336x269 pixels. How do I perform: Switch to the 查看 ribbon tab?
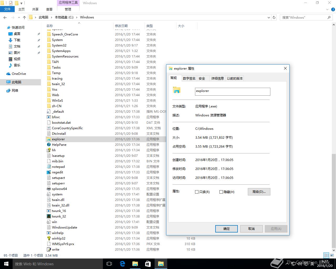(x=49, y=9)
